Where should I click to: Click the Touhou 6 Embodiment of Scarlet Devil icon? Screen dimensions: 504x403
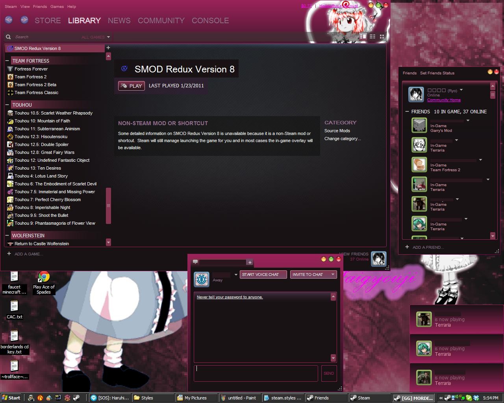10,184
